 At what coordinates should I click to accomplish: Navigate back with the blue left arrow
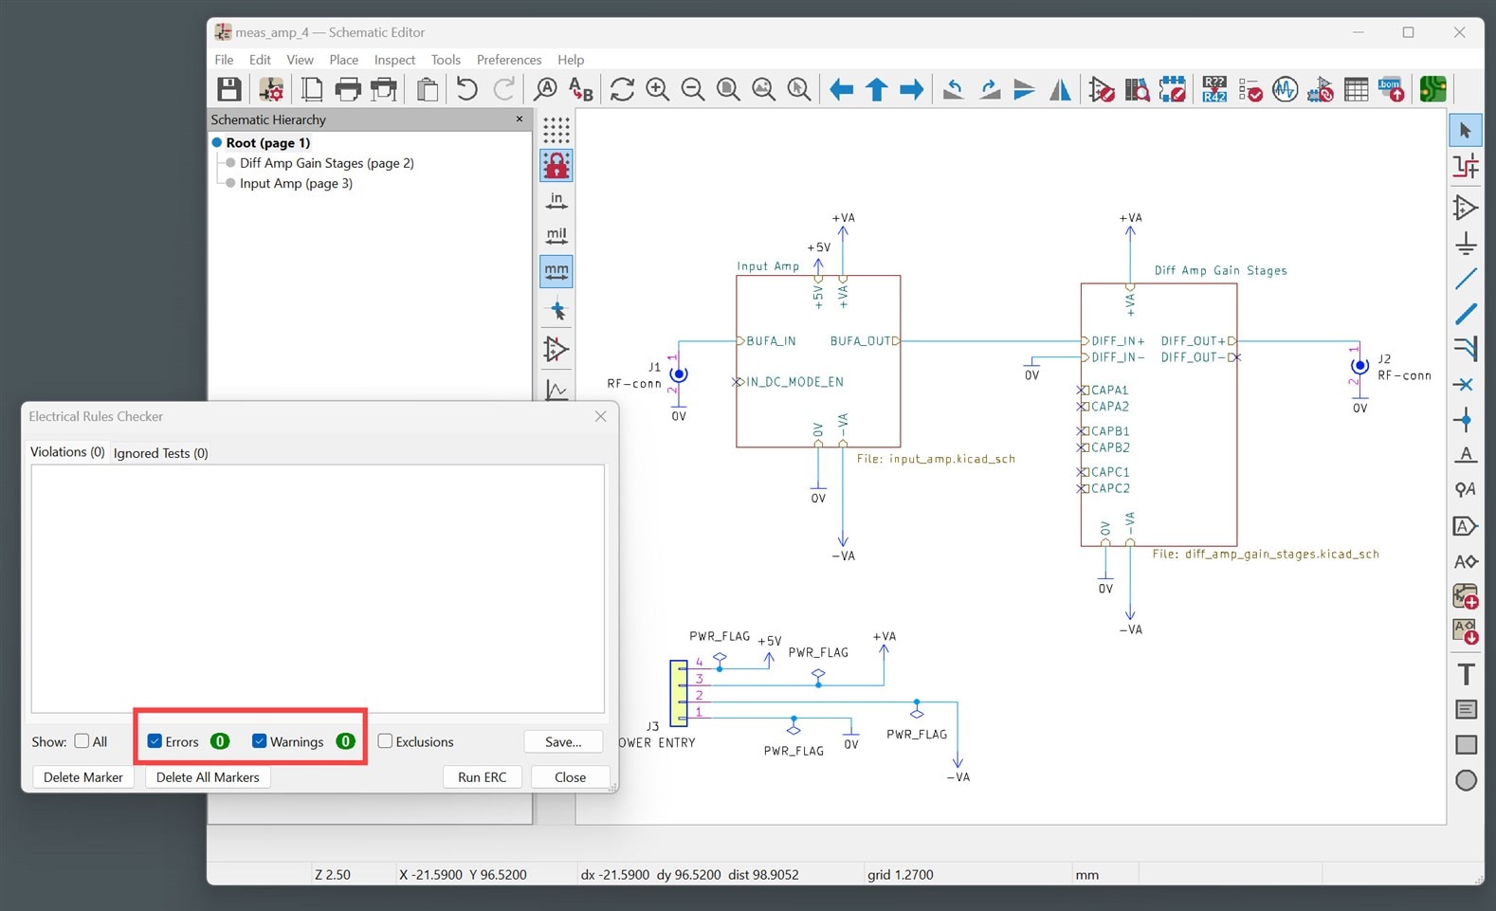841,89
